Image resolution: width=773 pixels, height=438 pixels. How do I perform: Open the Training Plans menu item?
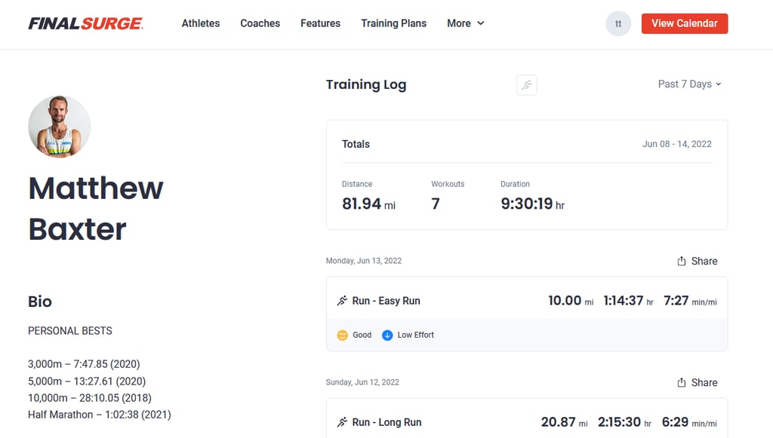click(x=393, y=23)
